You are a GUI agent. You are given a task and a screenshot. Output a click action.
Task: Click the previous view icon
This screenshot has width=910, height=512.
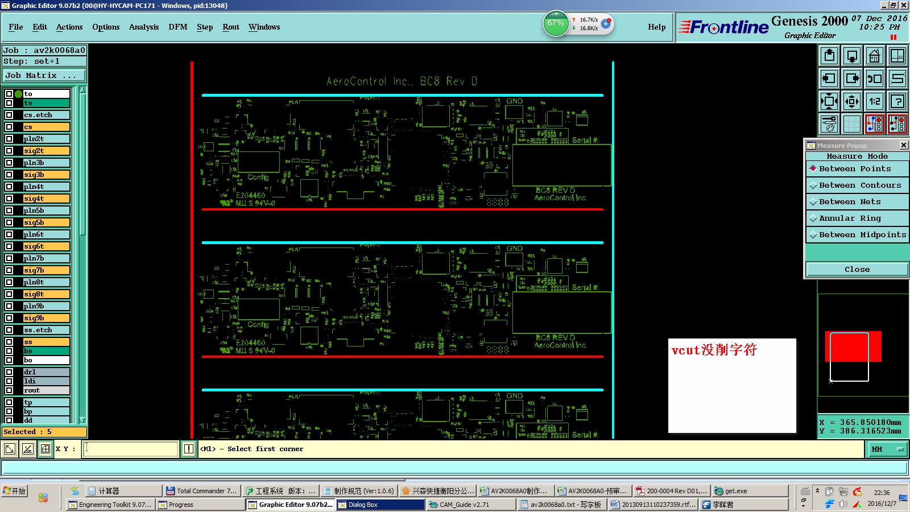tap(875, 79)
